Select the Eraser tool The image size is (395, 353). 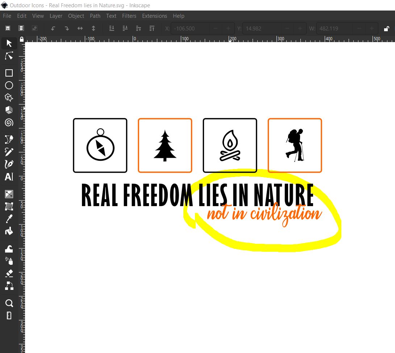tap(9, 273)
